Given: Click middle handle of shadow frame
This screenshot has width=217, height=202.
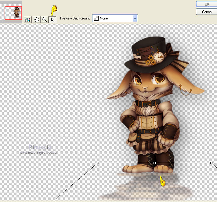Looking at the screenshot, I should click(x=154, y=163).
